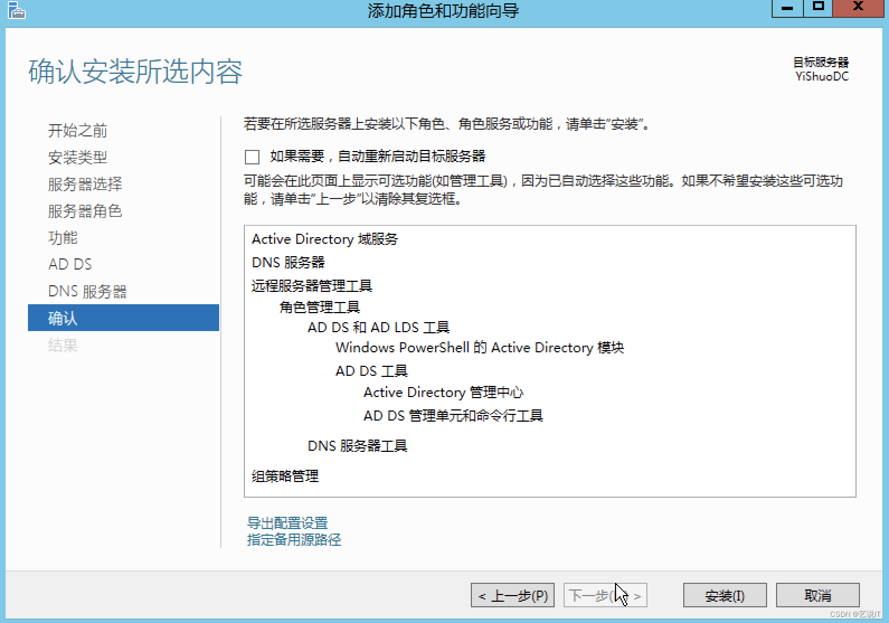Select the DNS 服务器 entry in the list
Screen dimensions: 889x623
[289, 263]
